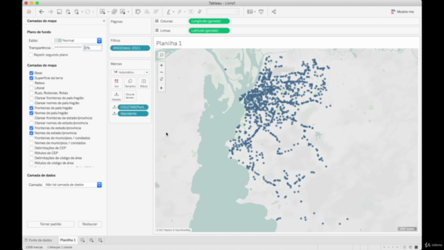
Task: Click the new dashboard tab icon
Action: pyautogui.click(x=92, y=240)
